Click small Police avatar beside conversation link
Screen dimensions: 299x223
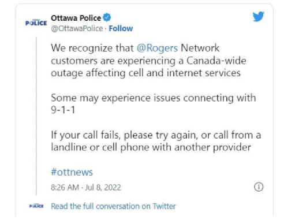click(x=36, y=206)
